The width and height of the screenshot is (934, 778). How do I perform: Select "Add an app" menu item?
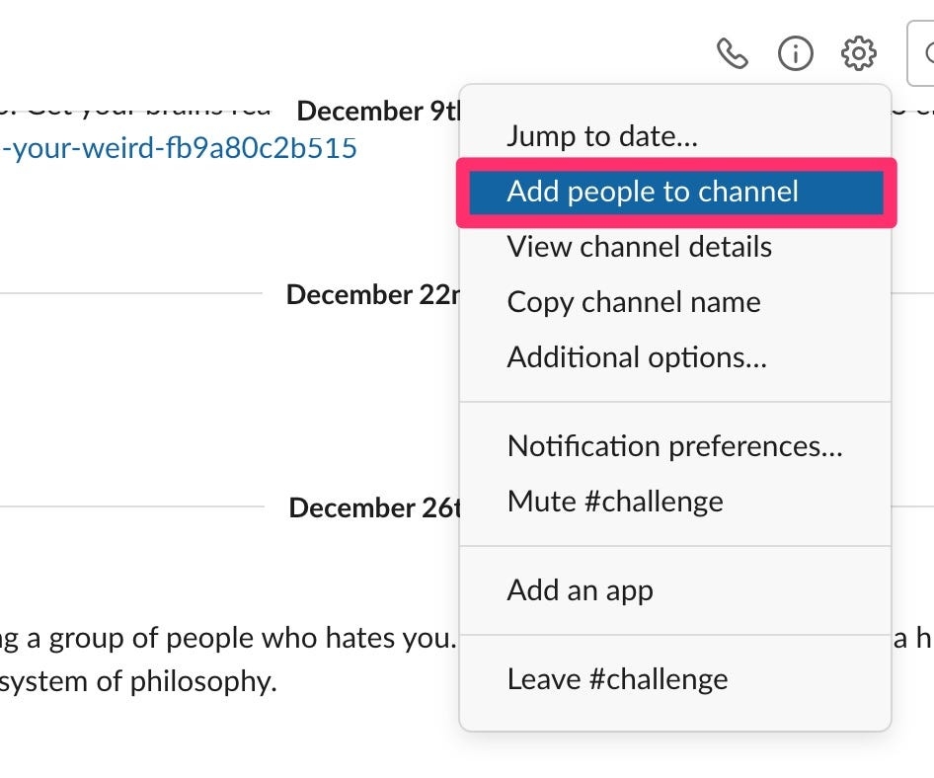(x=580, y=590)
